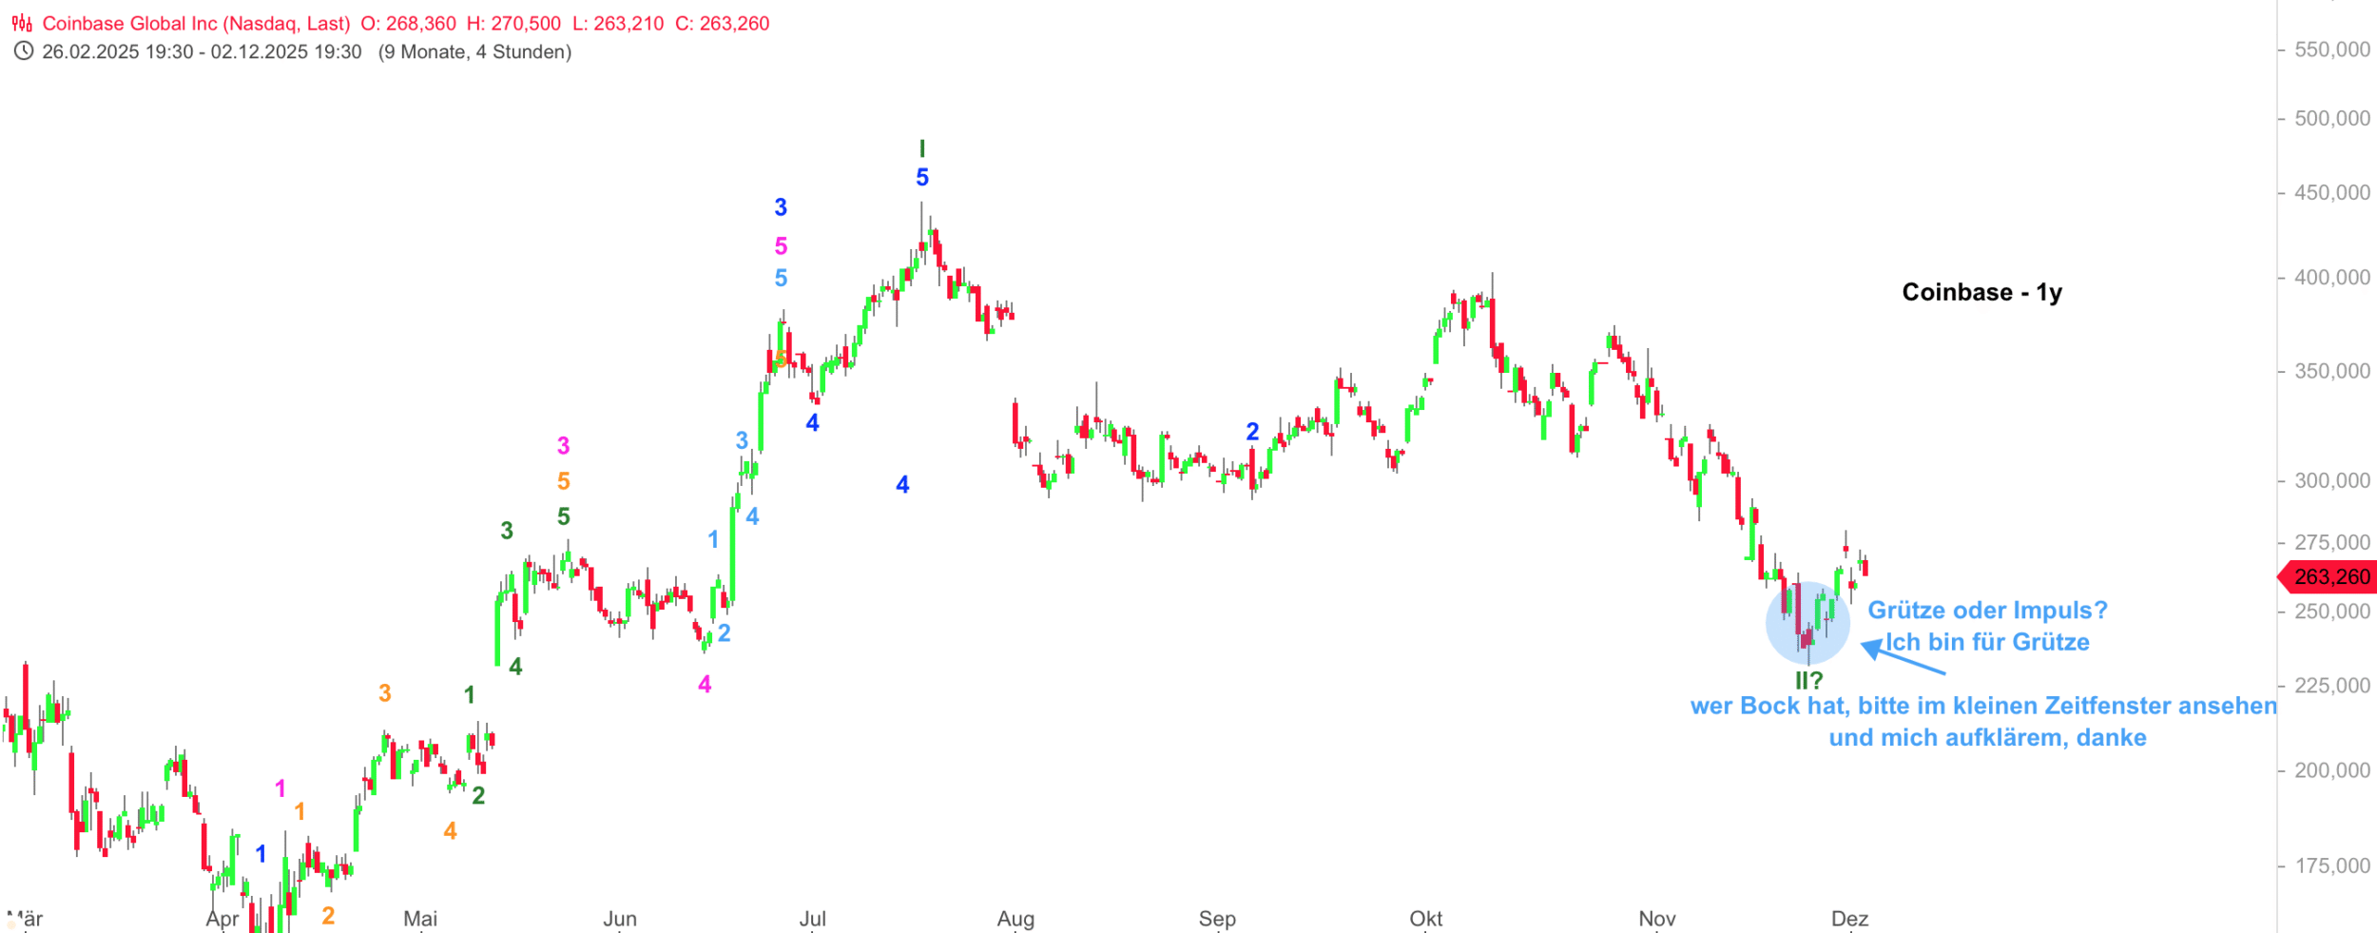Viewport: 2377px width, 933px height.
Task: Click the 'Aug' month label on time axis
Action: tap(1015, 919)
